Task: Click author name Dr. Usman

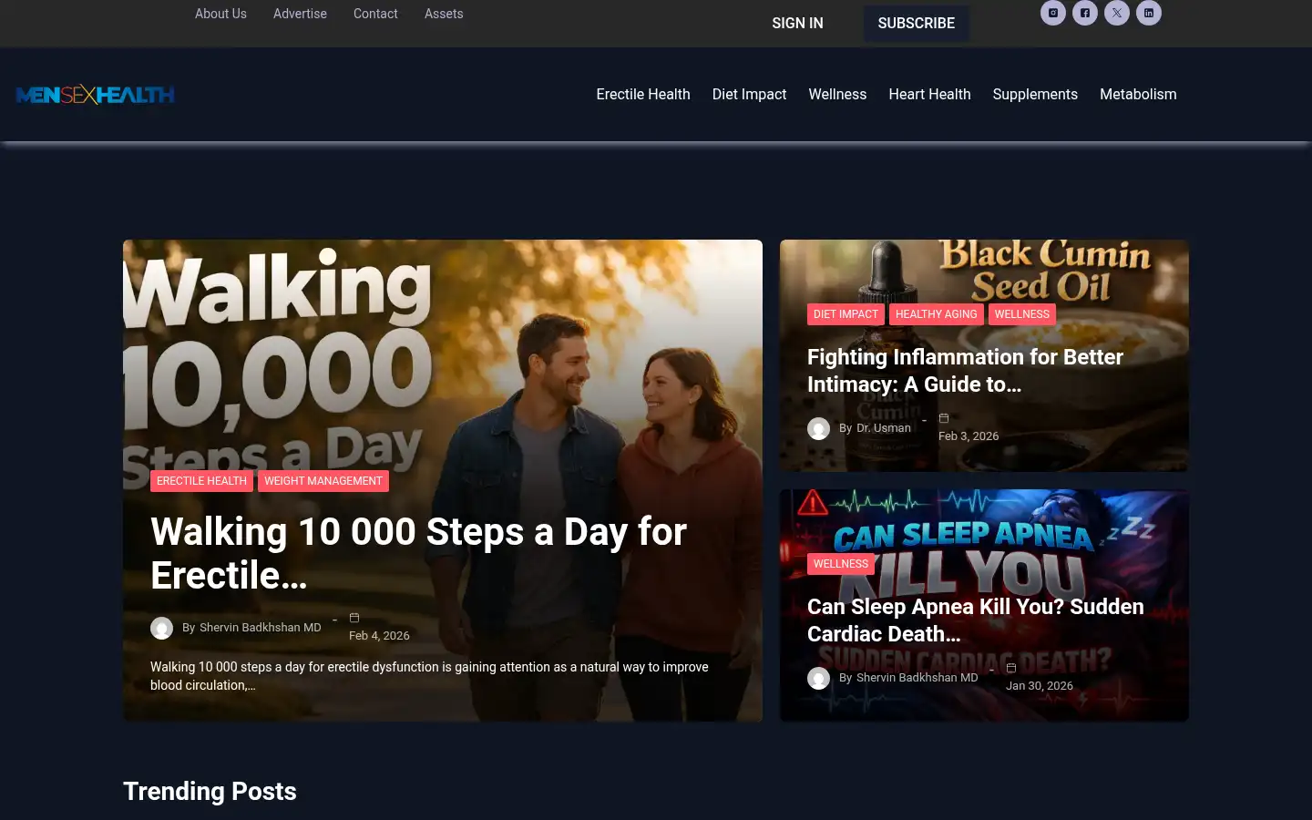Action: tap(884, 428)
